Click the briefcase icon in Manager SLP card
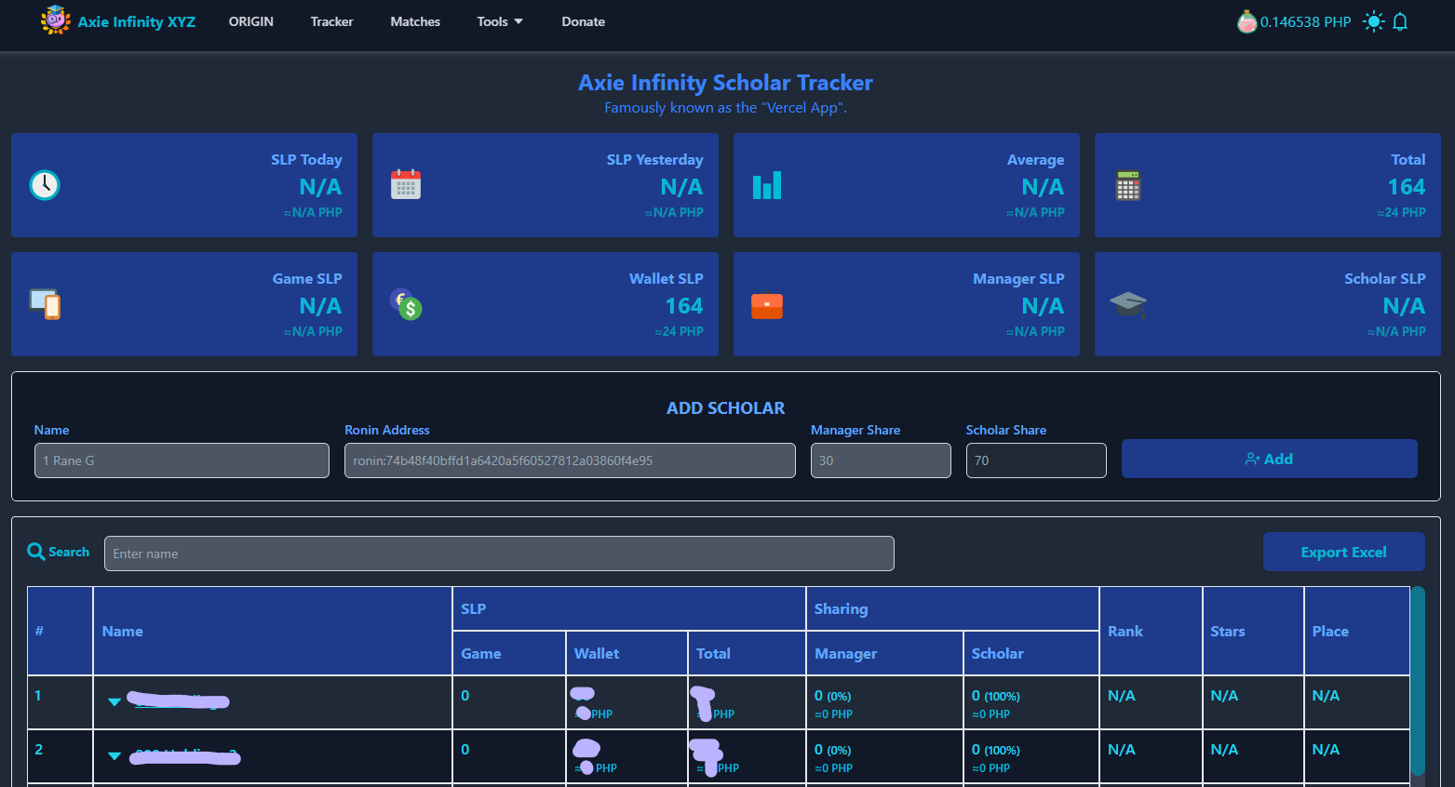Image resolution: width=1455 pixels, height=787 pixels. [x=767, y=305]
